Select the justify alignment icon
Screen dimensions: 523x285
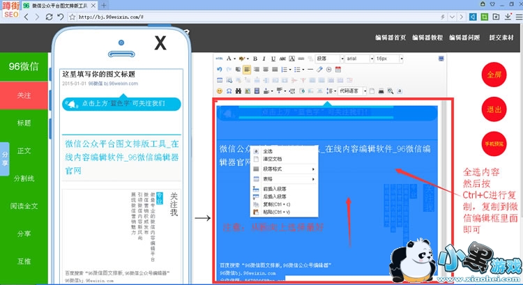[x=275, y=69]
